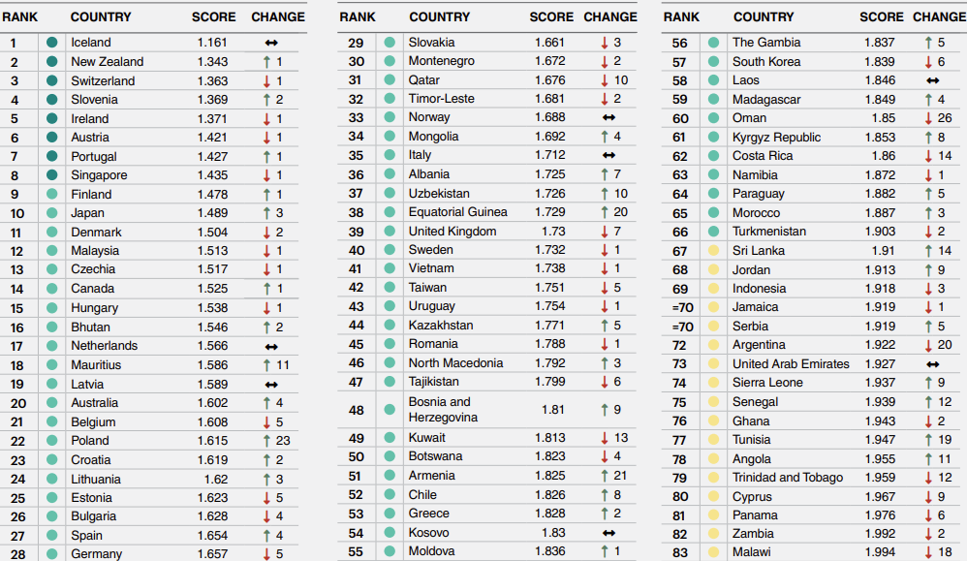Click the red down arrow in Oman row
967x561 pixels.
928,118
